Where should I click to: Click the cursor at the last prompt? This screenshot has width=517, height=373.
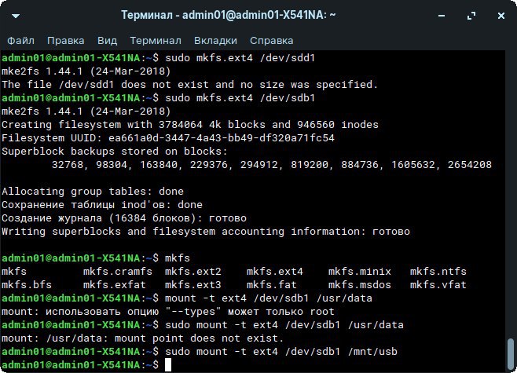pyautogui.click(x=168, y=365)
